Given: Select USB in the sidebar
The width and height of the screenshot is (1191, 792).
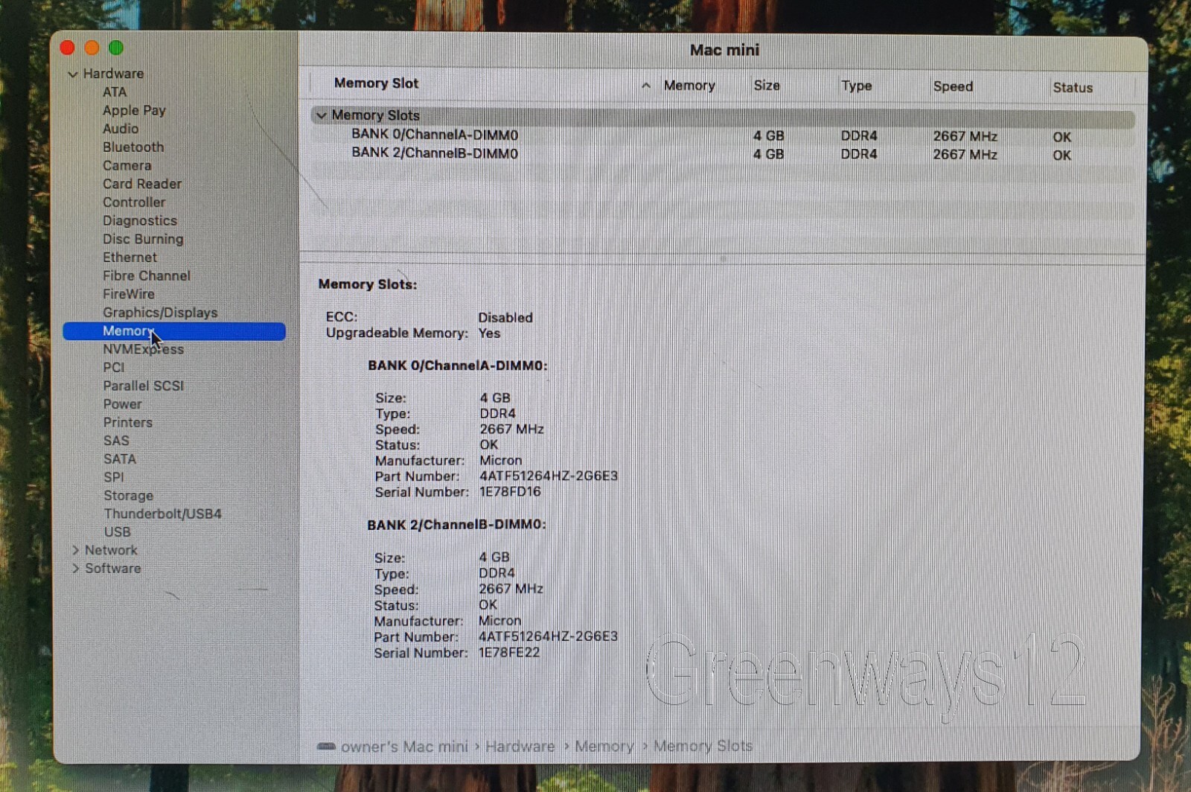Looking at the screenshot, I should pyautogui.click(x=118, y=532).
